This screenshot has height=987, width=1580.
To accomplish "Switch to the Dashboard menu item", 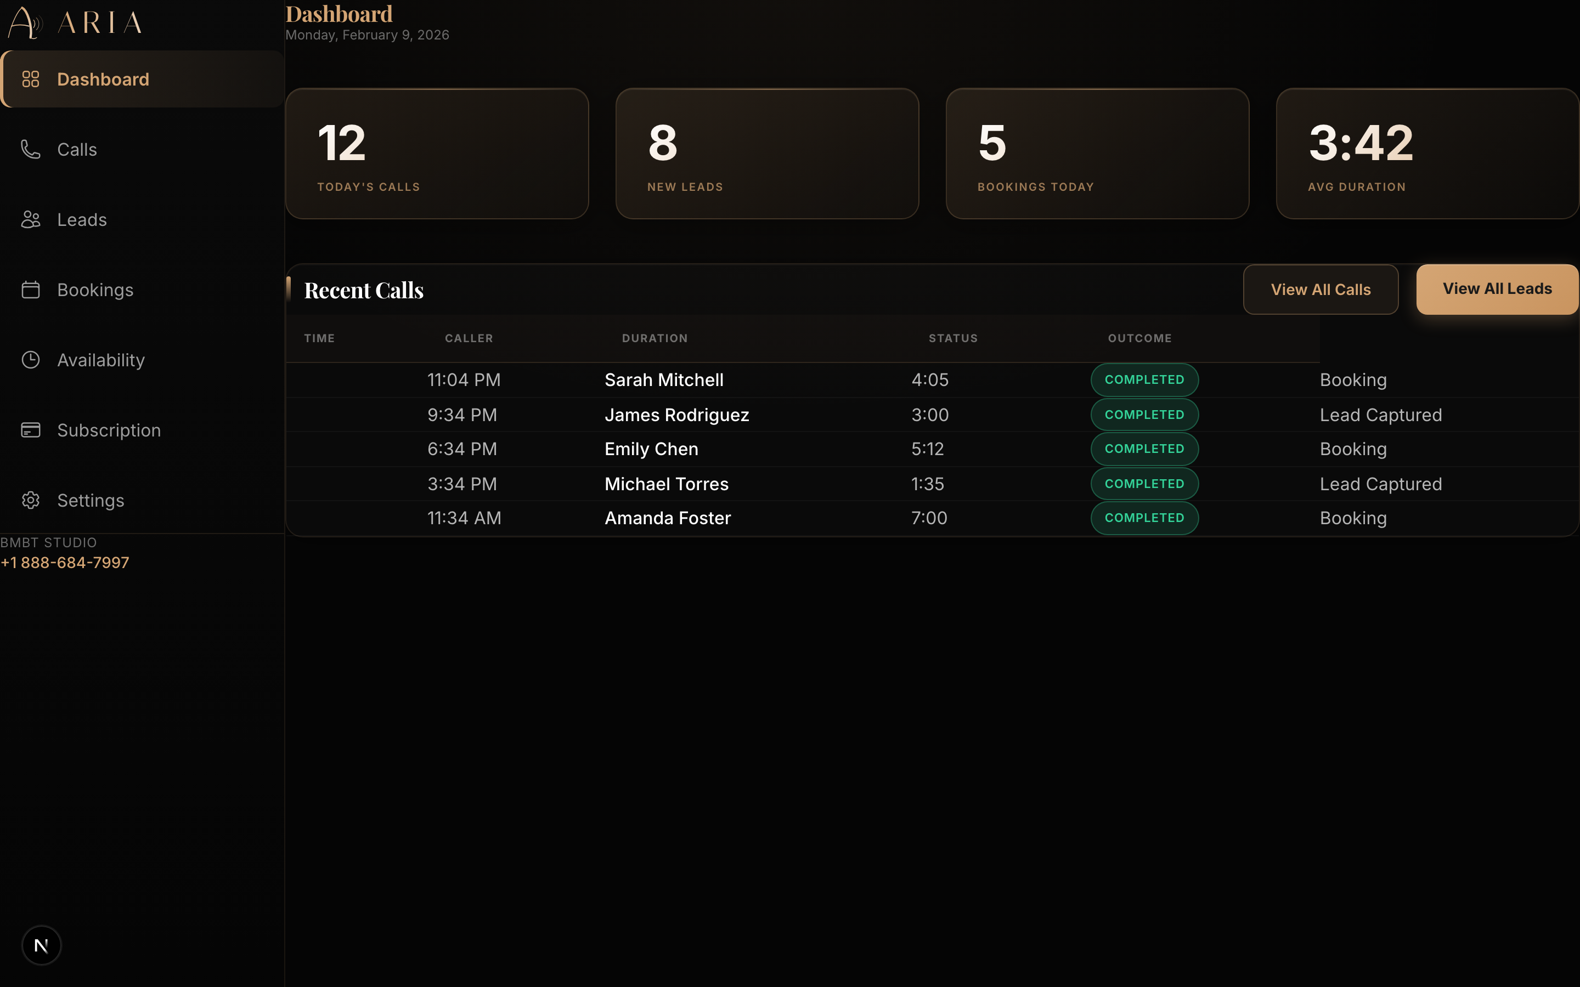I will pyautogui.click(x=103, y=78).
